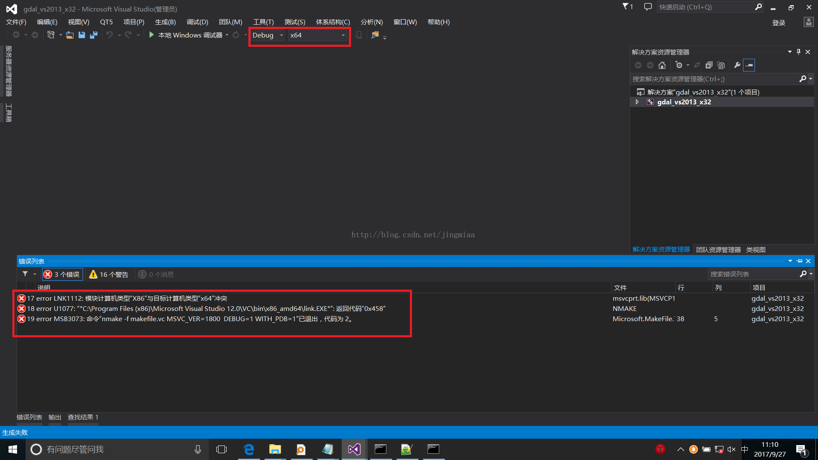Open the QT5 menu

coord(107,22)
